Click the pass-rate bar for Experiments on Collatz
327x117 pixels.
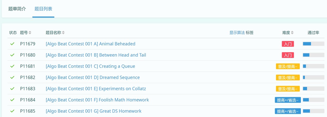[x=313, y=89]
